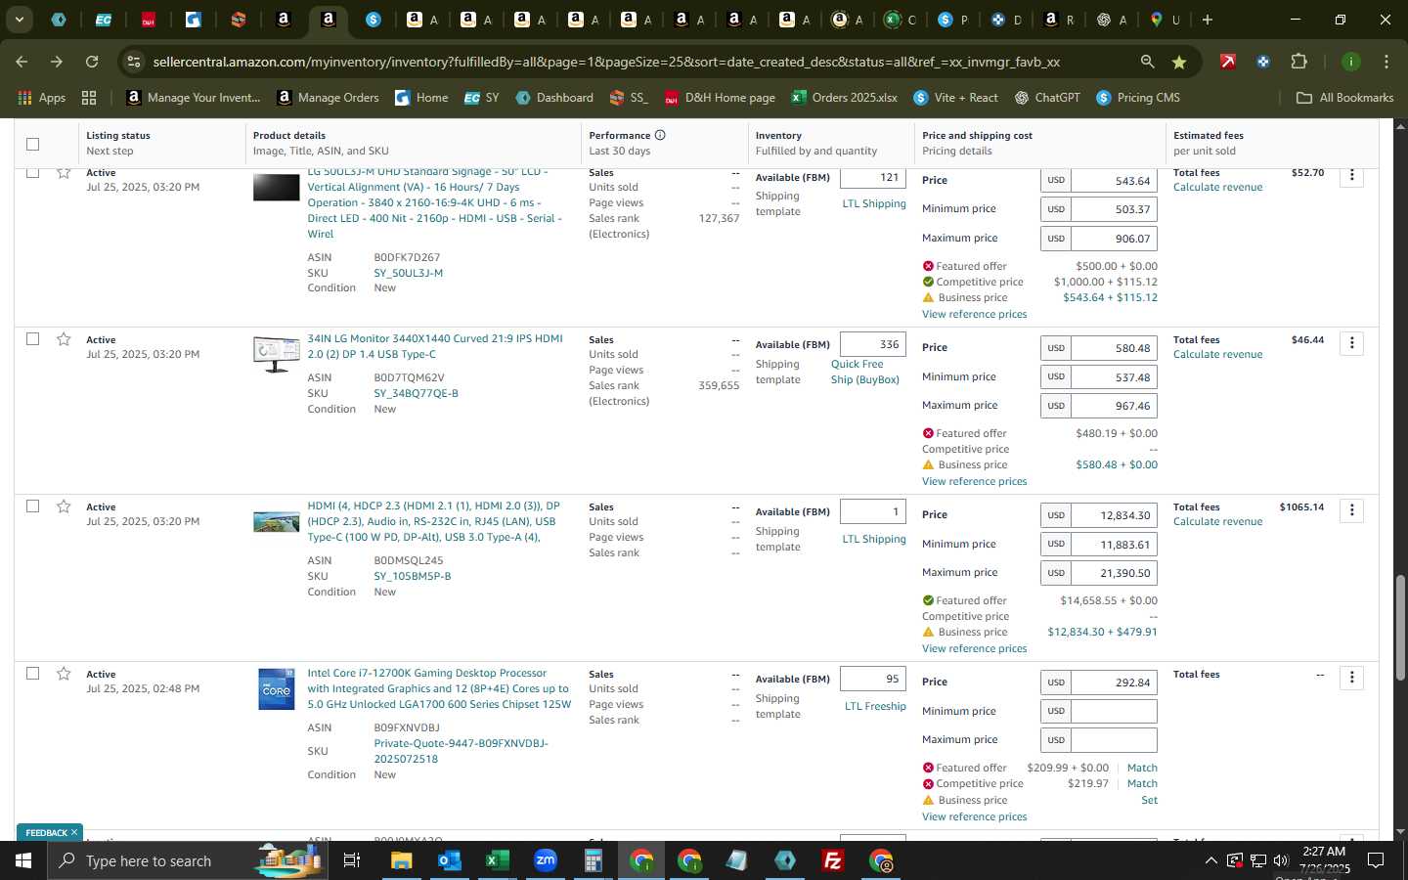
Task: View reference prices for HDMI HDCP listing
Action: [x=974, y=648]
